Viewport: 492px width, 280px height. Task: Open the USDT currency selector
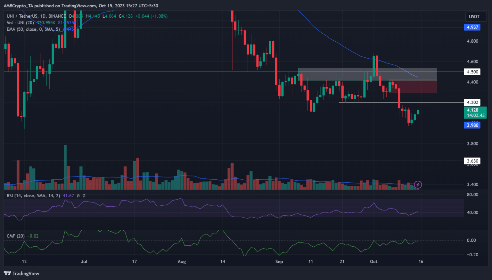point(474,17)
